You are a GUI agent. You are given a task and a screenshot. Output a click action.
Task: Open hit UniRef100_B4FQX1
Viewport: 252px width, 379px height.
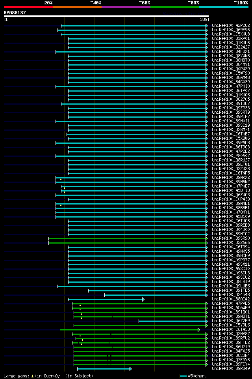tap(231, 51)
